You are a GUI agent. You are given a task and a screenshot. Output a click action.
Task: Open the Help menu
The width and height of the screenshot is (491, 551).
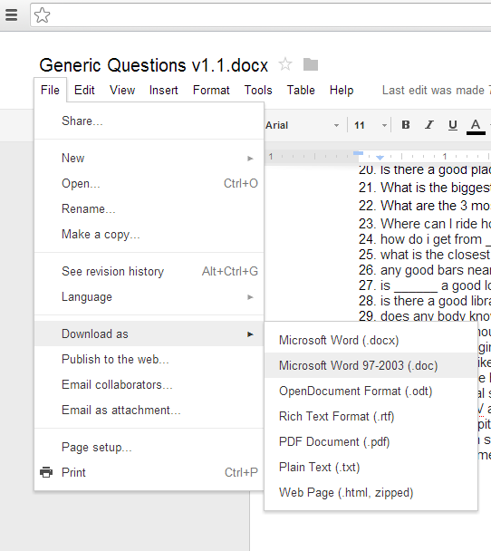342,90
